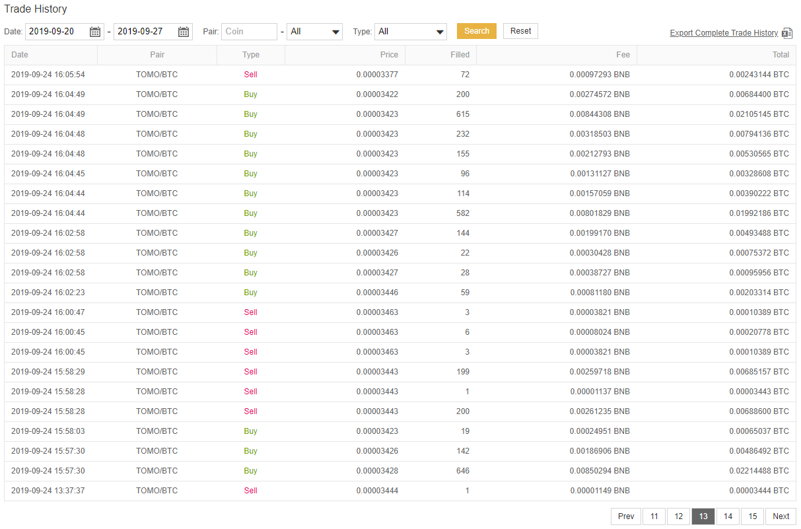Click the Pair column header
Image resolution: width=801 pixels, height=529 pixels.
click(157, 55)
